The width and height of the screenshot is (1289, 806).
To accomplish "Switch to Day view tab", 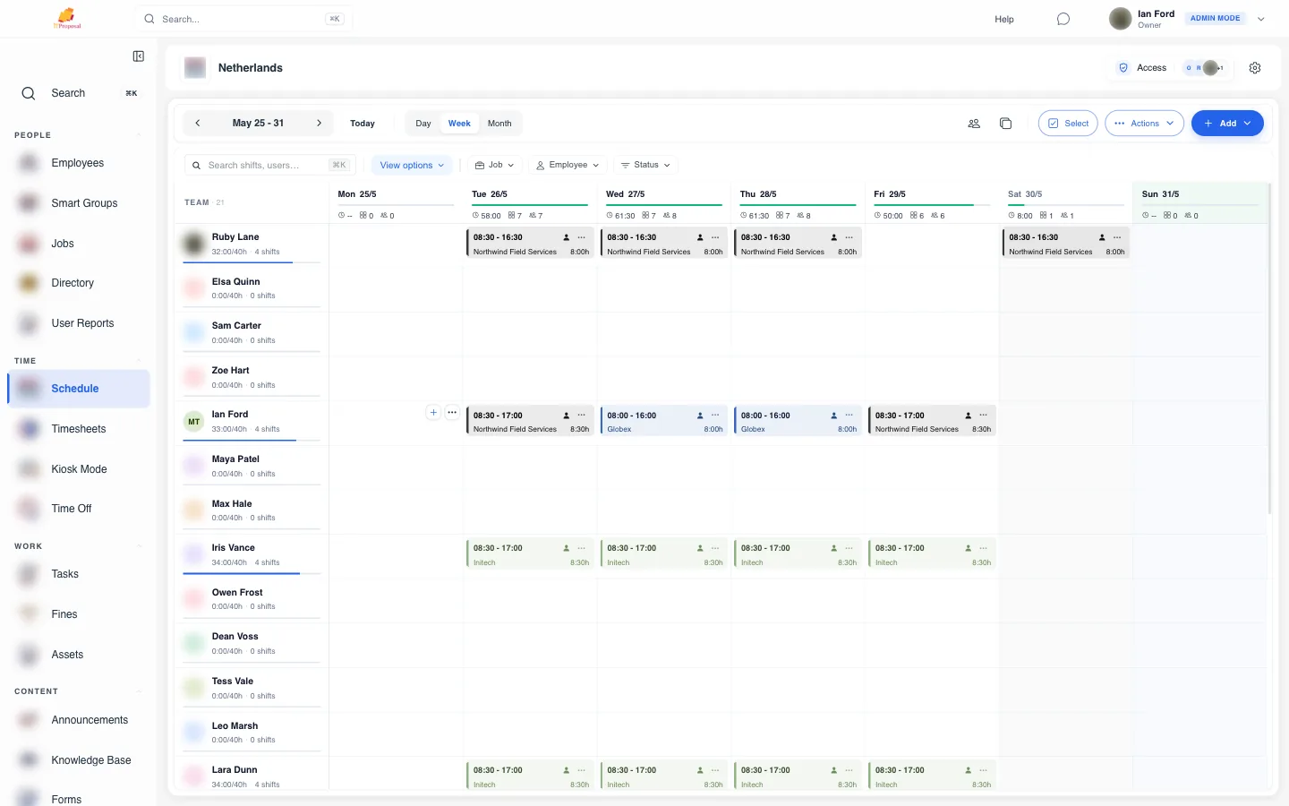I will (x=423, y=124).
